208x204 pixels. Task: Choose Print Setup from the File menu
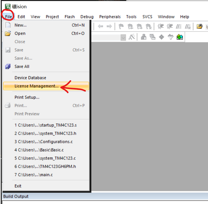click(x=27, y=97)
